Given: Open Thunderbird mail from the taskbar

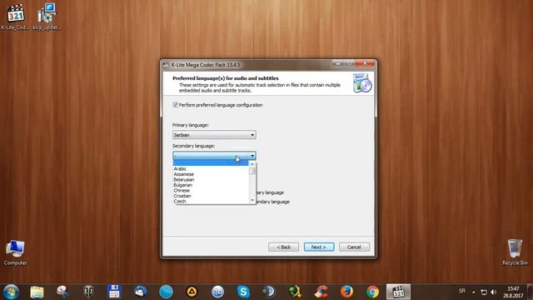Looking at the screenshot, I should pos(140,292).
